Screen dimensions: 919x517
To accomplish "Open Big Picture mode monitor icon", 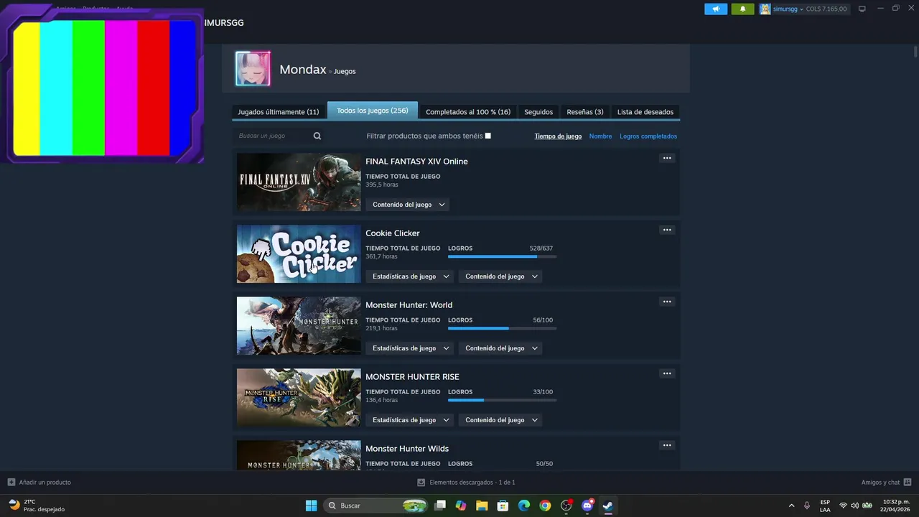I will pyautogui.click(x=862, y=9).
